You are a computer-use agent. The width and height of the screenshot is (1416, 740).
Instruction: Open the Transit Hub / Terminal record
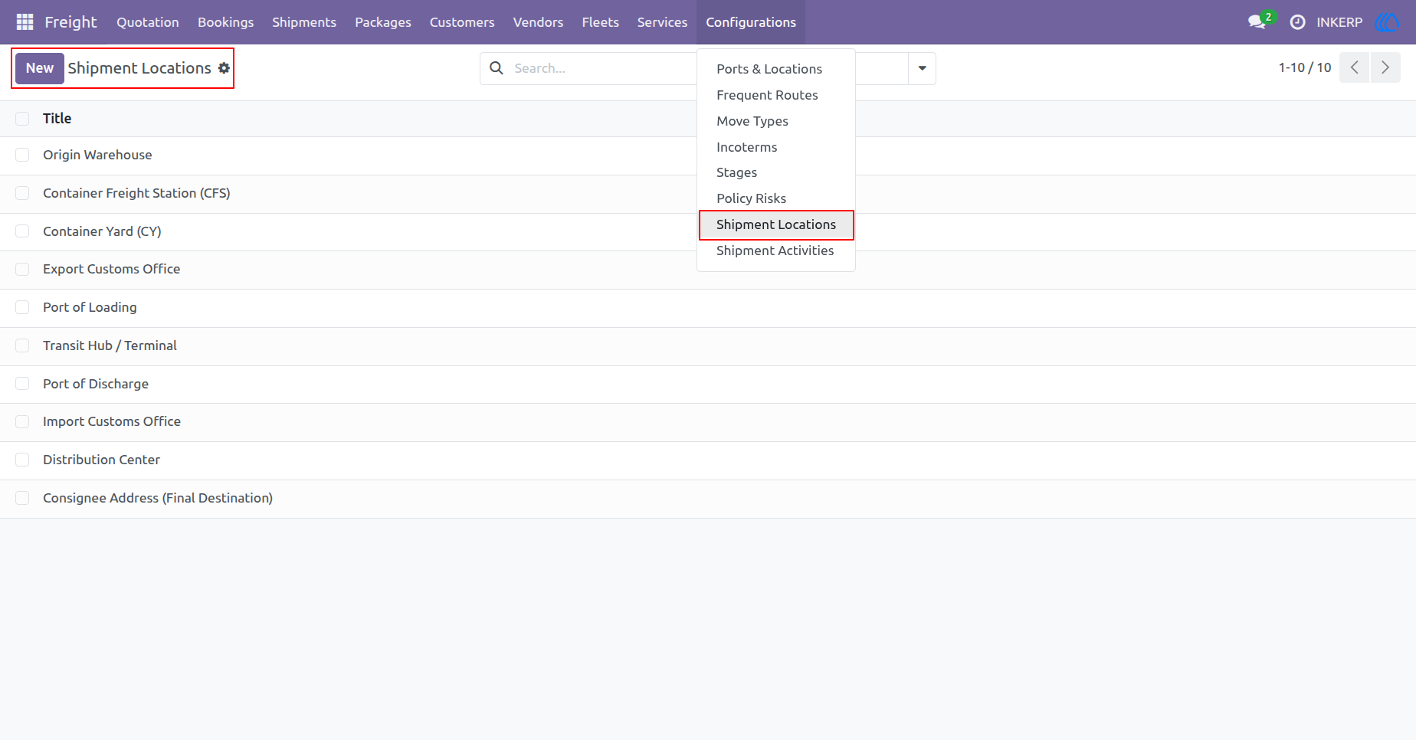click(x=110, y=345)
